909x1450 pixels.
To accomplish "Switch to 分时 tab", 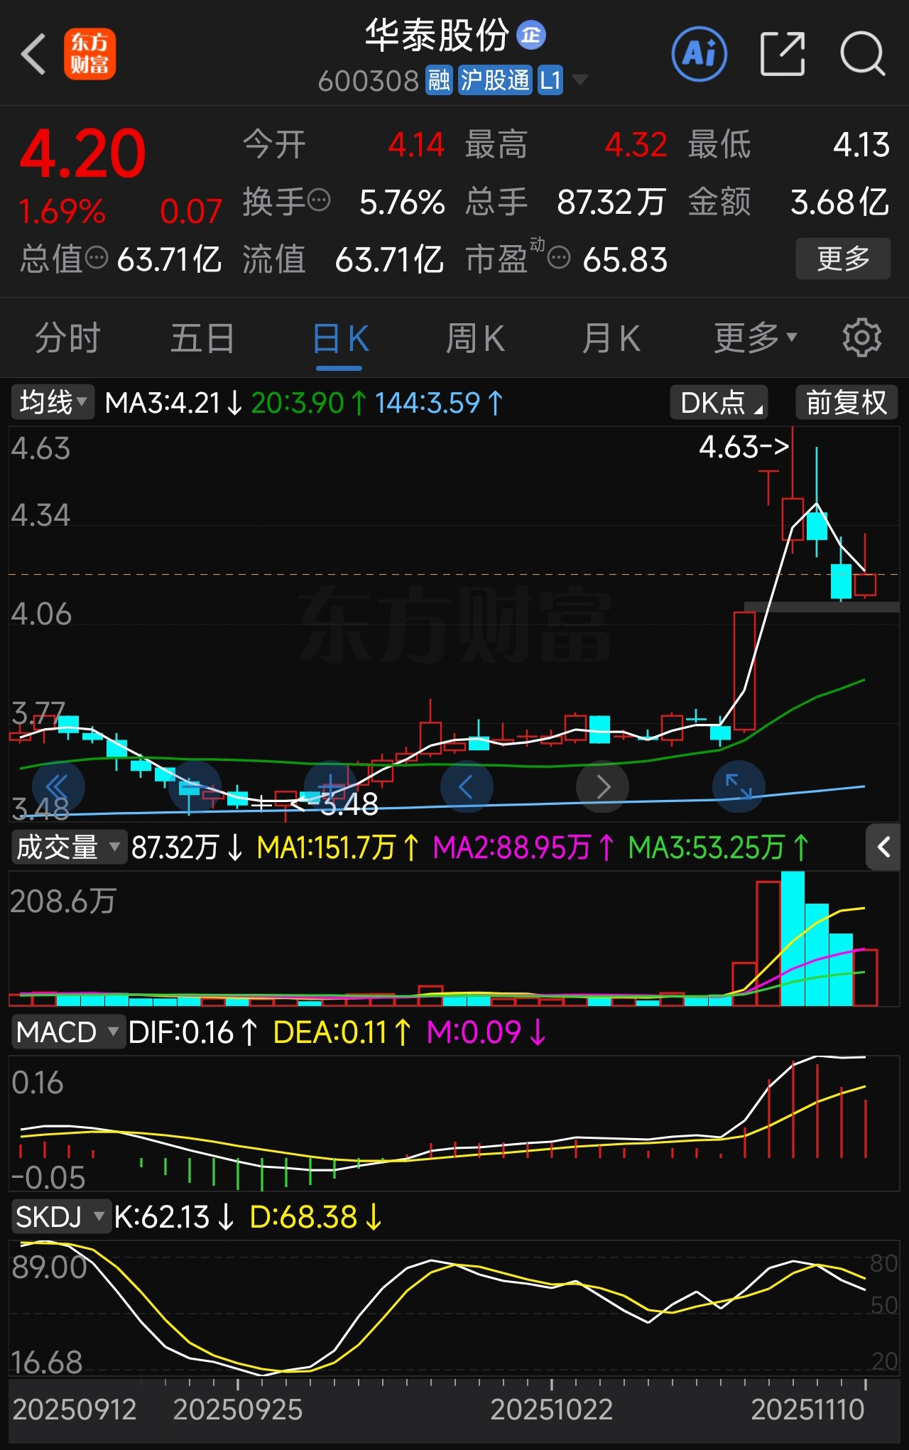I will tap(67, 338).
